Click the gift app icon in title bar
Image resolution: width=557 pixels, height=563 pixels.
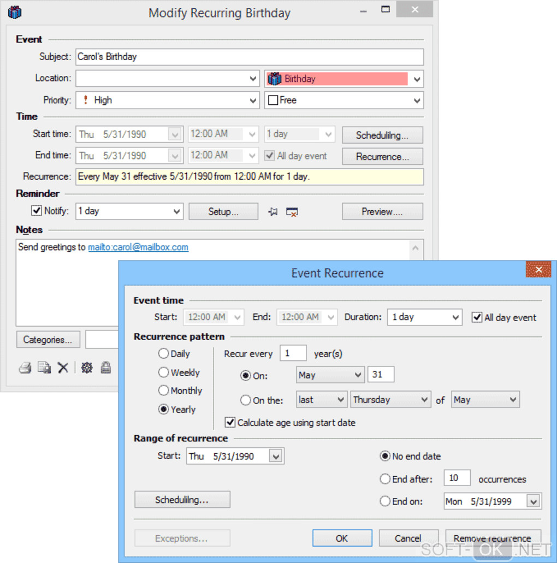(x=15, y=12)
